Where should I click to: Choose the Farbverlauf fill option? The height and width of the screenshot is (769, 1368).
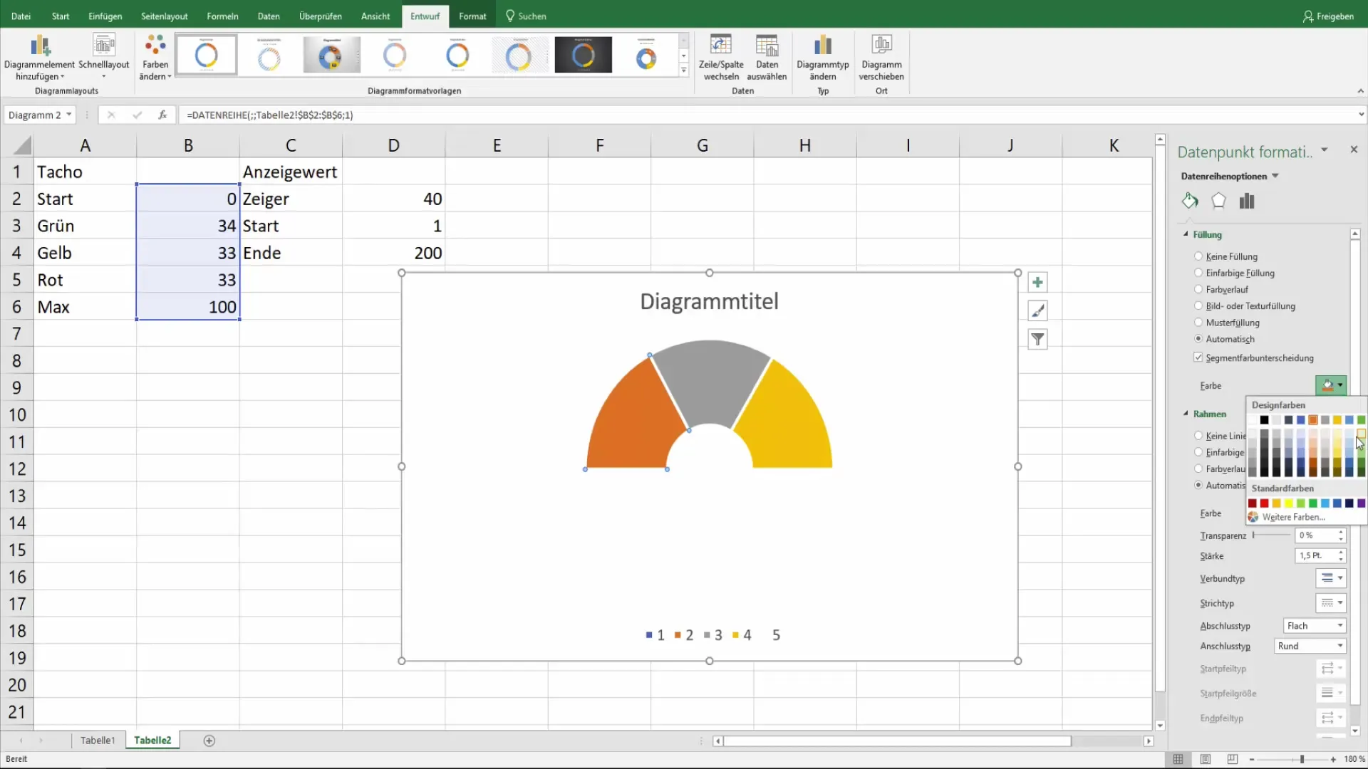[1198, 289]
